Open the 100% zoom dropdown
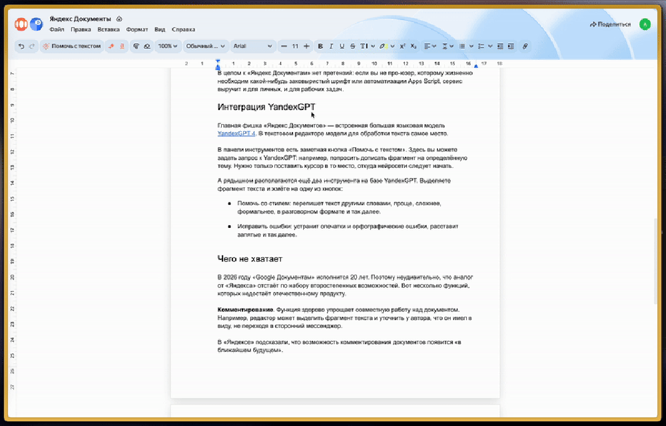666x426 pixels. point(168,47)
